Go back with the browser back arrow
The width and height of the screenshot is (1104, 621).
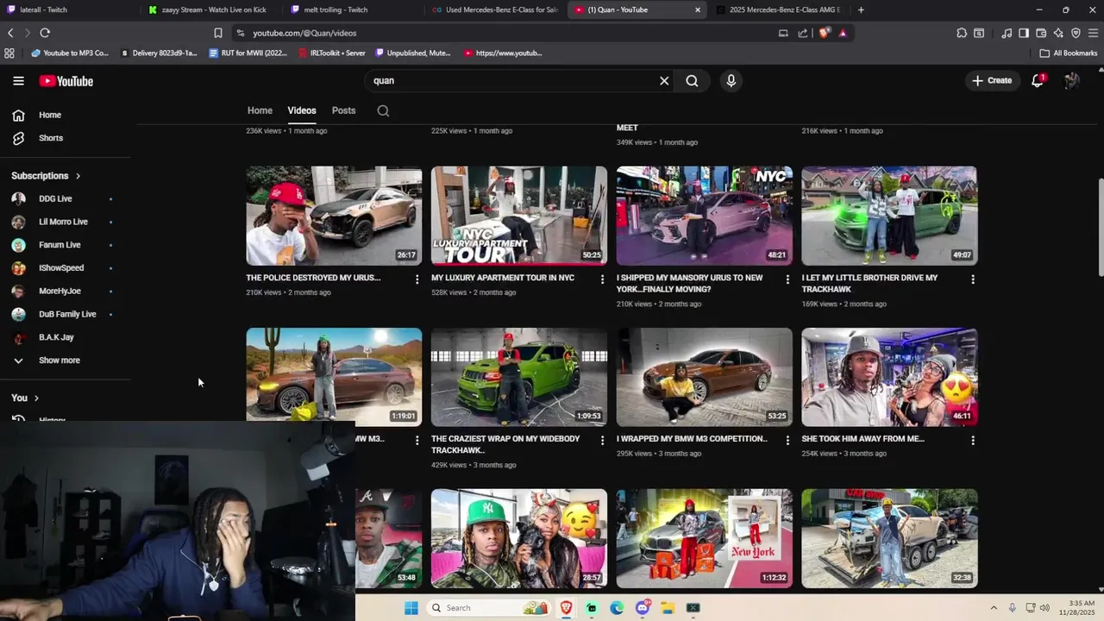point(10,33)
